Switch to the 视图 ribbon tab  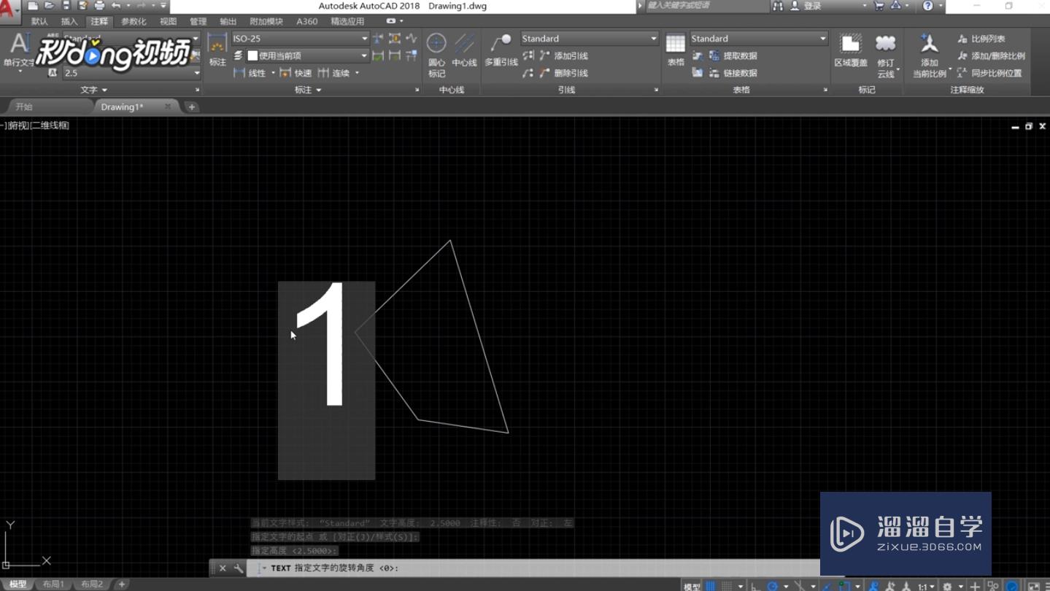[169, 22]
